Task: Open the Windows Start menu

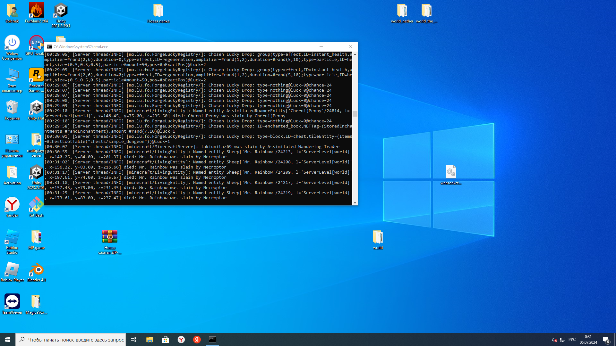Action: coord(8,340)
